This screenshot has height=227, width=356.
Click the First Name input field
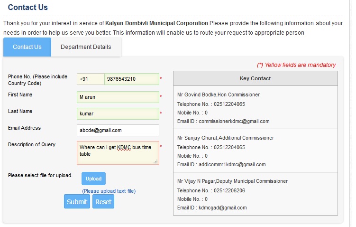(x=118, y=97)
